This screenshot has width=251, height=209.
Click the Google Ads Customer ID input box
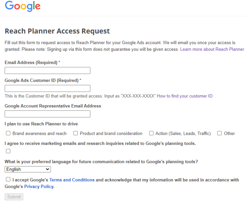[x=47, y=88]
